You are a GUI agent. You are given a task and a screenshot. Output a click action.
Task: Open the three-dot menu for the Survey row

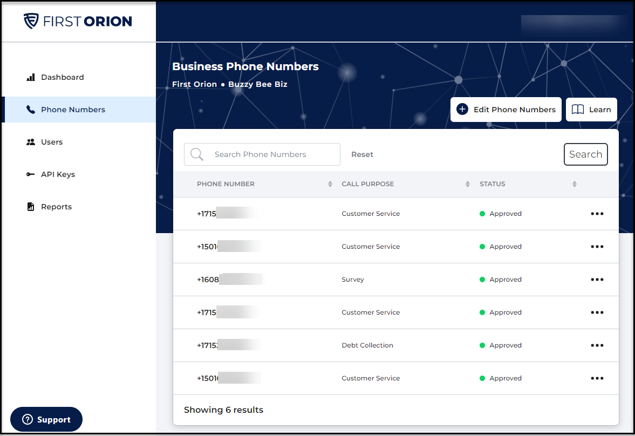coord(597,280)
